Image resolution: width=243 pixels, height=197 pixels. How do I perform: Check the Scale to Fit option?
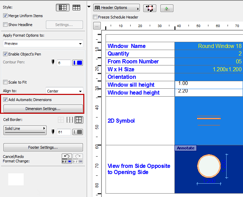coord(5,82)
